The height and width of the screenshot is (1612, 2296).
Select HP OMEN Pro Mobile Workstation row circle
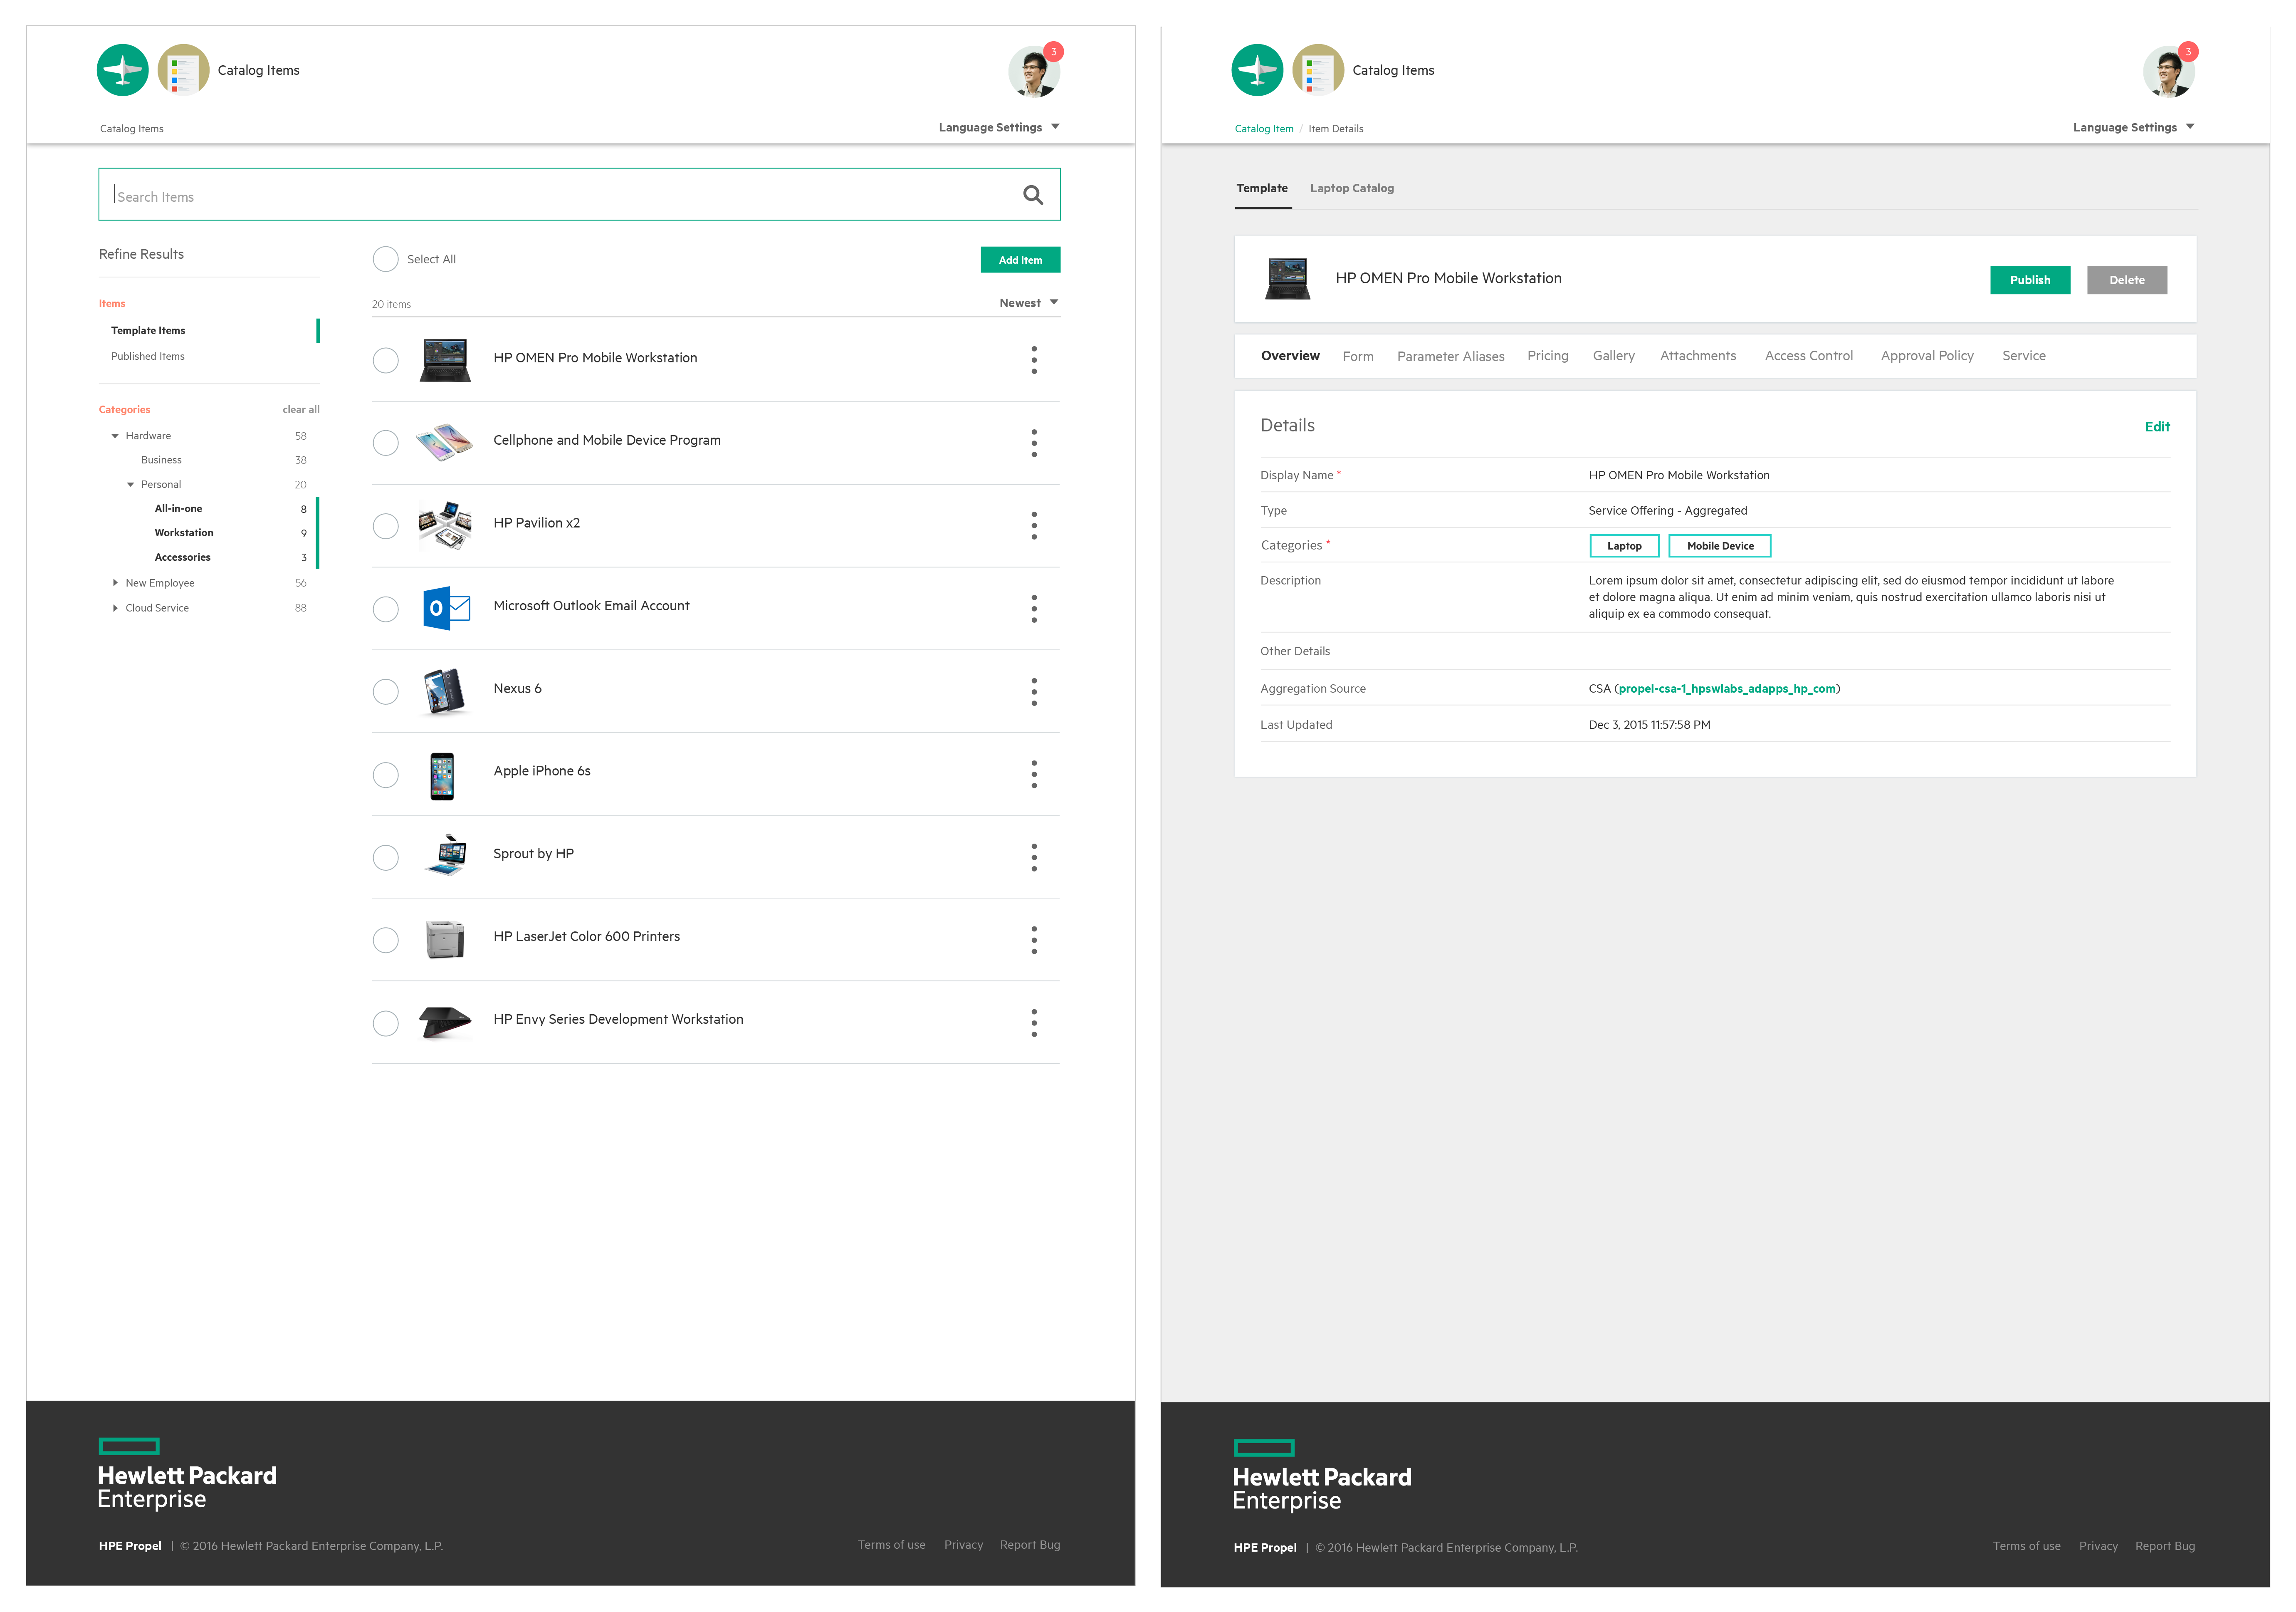coord(386,360)
